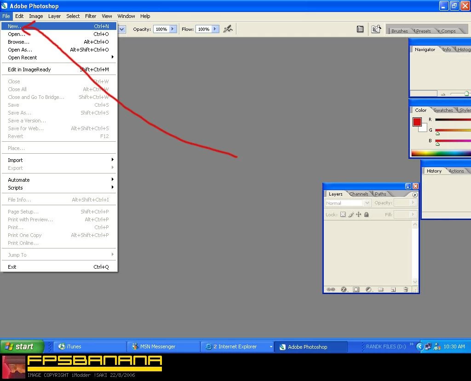Toggle the airbrush option in options bar
Image resolution: width=471 pixels, height=381 pixels.
(228, 29)
